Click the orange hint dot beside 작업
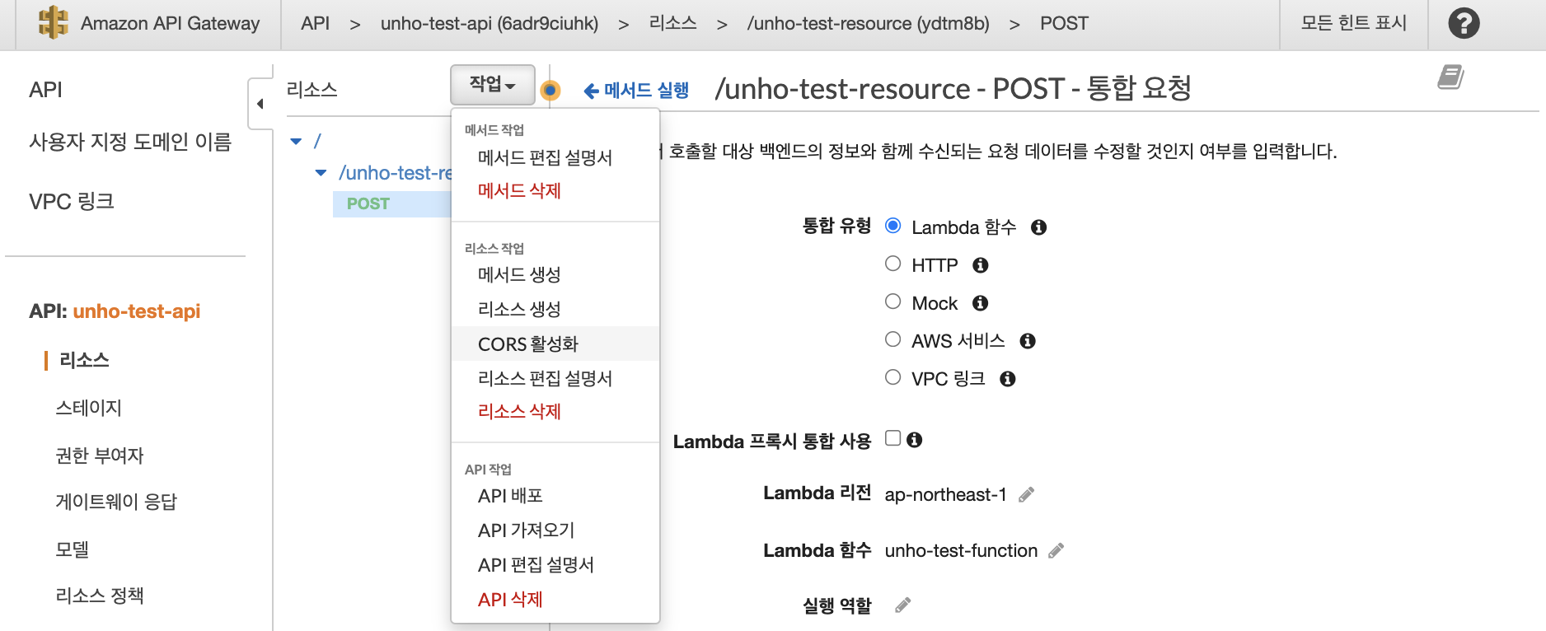The width and height of the screenshot is (1546, 631). 550,90
